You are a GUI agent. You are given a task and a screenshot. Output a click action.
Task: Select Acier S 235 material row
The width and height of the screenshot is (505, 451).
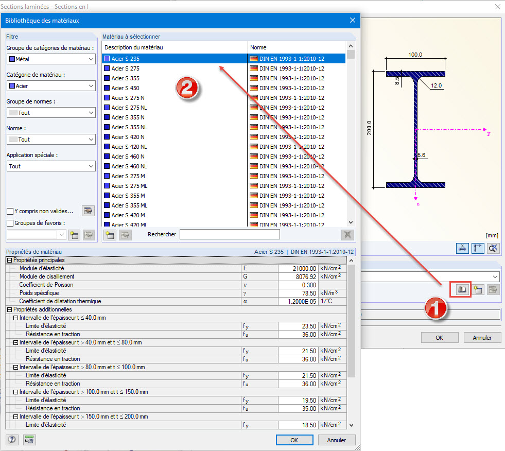[224, 59]
